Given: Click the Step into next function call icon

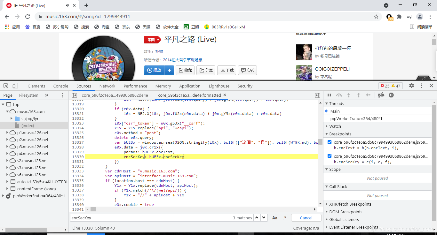Looking at the screenshot, I should (349, 95).
